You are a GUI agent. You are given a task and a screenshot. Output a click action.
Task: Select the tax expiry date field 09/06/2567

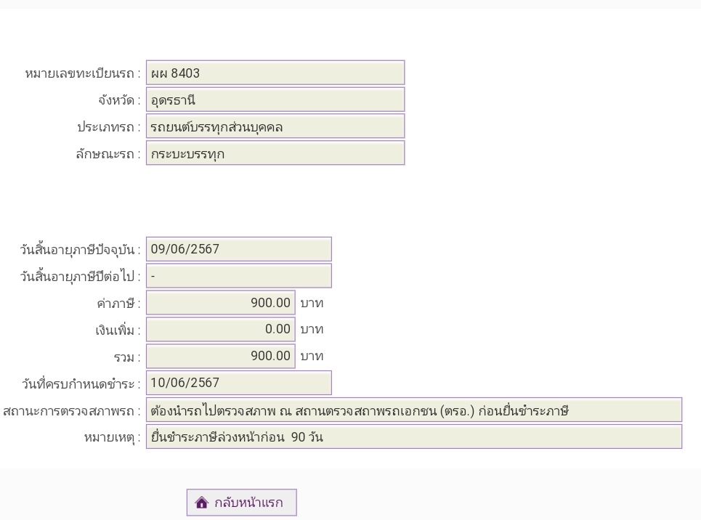(x=239, y=249)
